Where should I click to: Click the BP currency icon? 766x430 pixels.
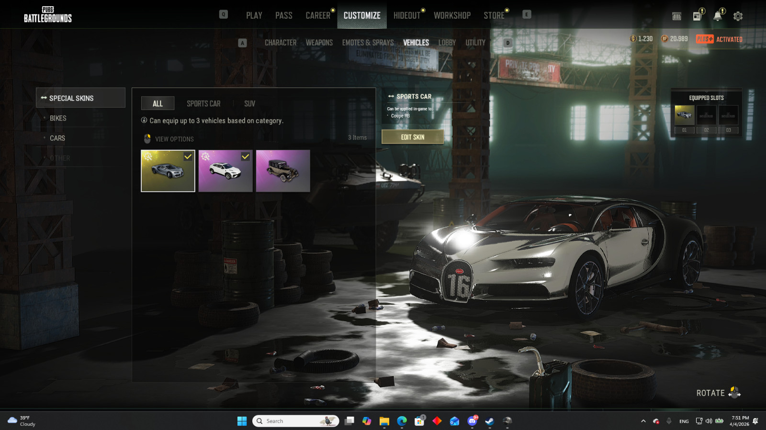(665, 39)
